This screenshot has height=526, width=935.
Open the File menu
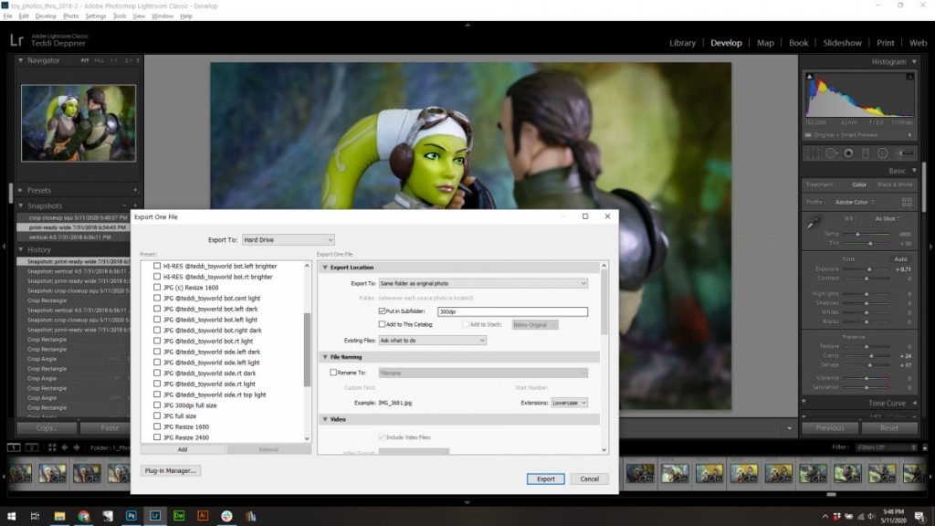[x=7, y=16]
